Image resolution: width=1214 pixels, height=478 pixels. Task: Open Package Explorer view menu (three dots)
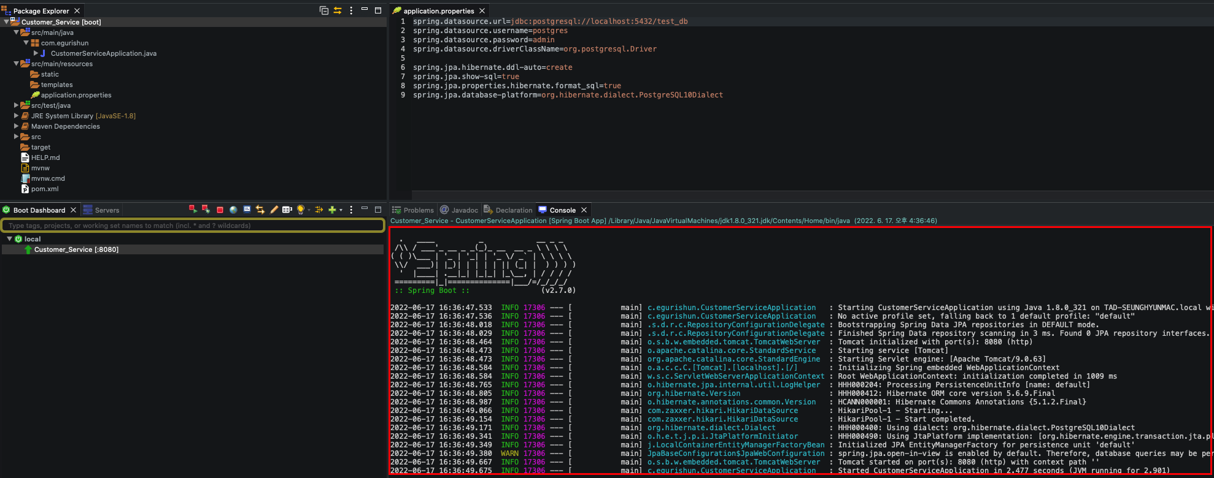[351, 10]
